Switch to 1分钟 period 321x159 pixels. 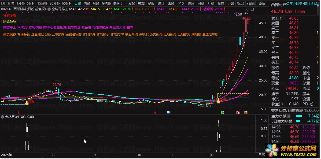20,3
